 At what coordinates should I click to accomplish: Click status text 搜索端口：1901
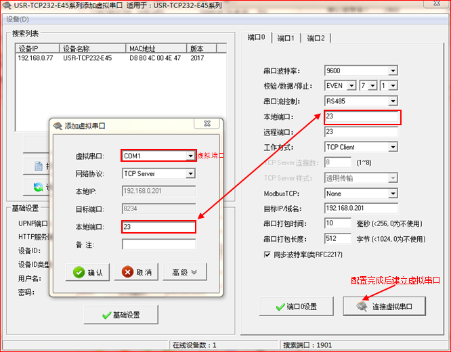click(x=307, y=345)
